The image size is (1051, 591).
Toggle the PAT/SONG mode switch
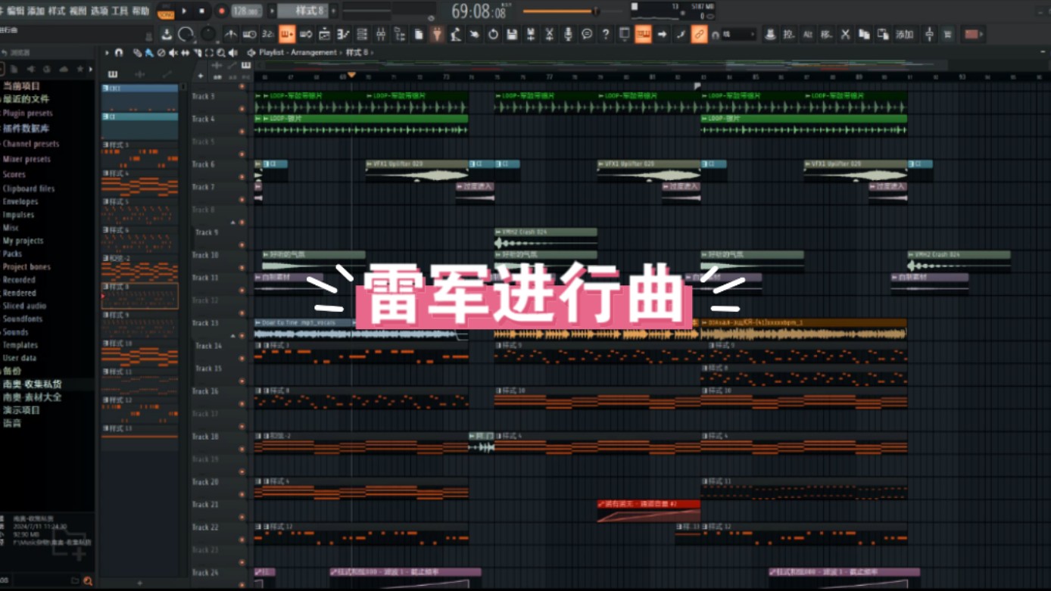pos(166,11)
